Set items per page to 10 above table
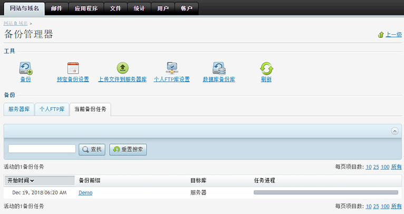The width and height of the screenshot is (404, 214). coord(369,167)
